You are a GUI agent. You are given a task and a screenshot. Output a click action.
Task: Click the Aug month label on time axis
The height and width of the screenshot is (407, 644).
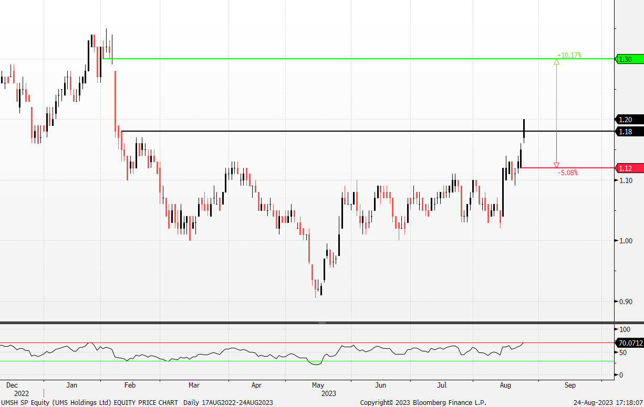[506, 385]
